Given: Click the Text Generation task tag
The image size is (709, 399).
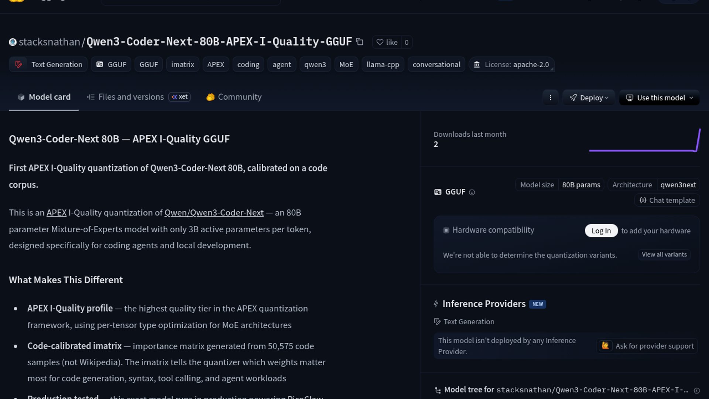Looking at the screenshot, I should [48, 64].
